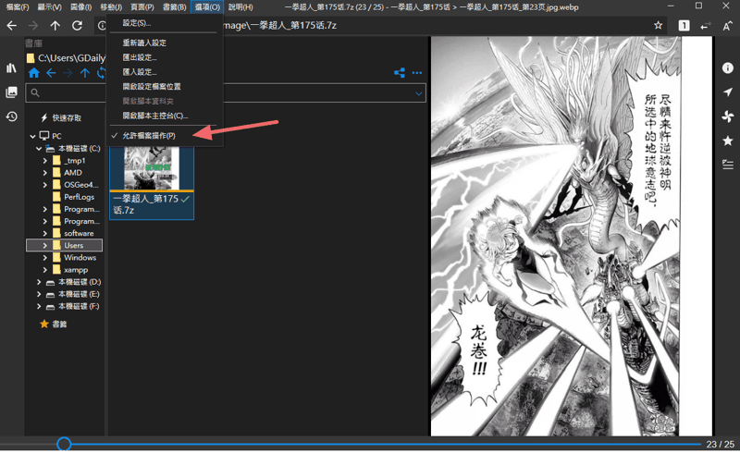Expand the xampp folder chevron
Image resolution: width=740 pixels, height=453 pixels.
44,270
